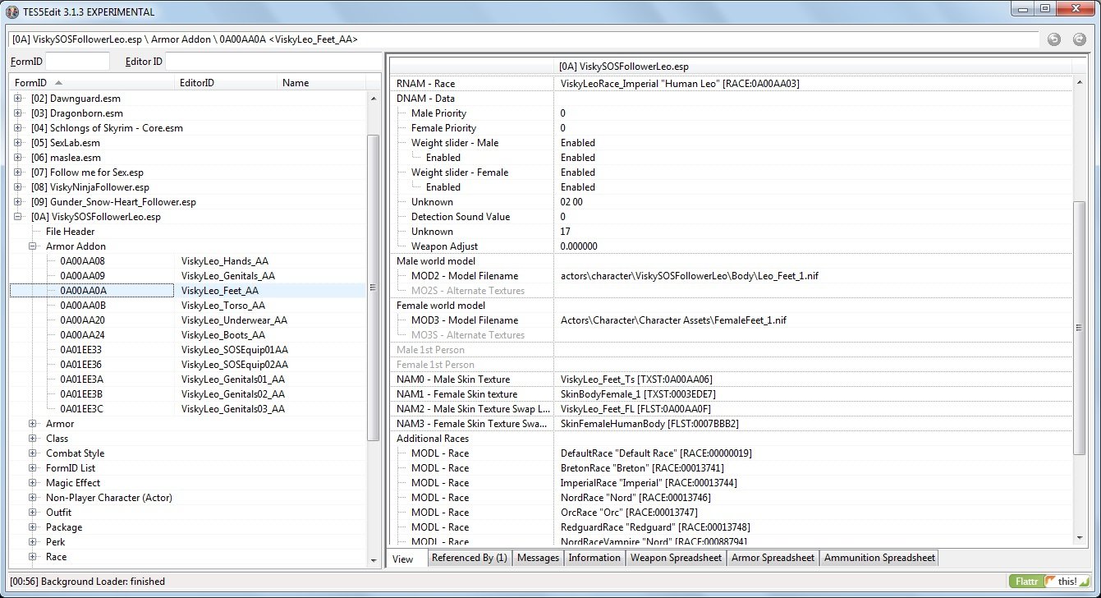Select record ViskyLeo_Torso_AA
Screen dimensions: 1101x598
223,306
